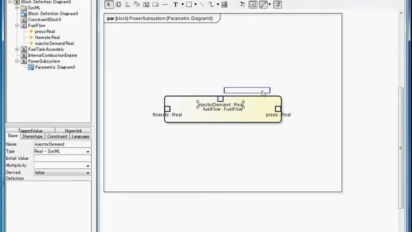Select the binding connector line tool
The width and height of the screenshot is (412, 232).
[165, 5]
